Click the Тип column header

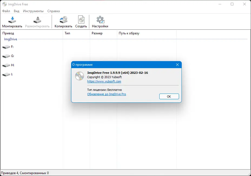77,33
